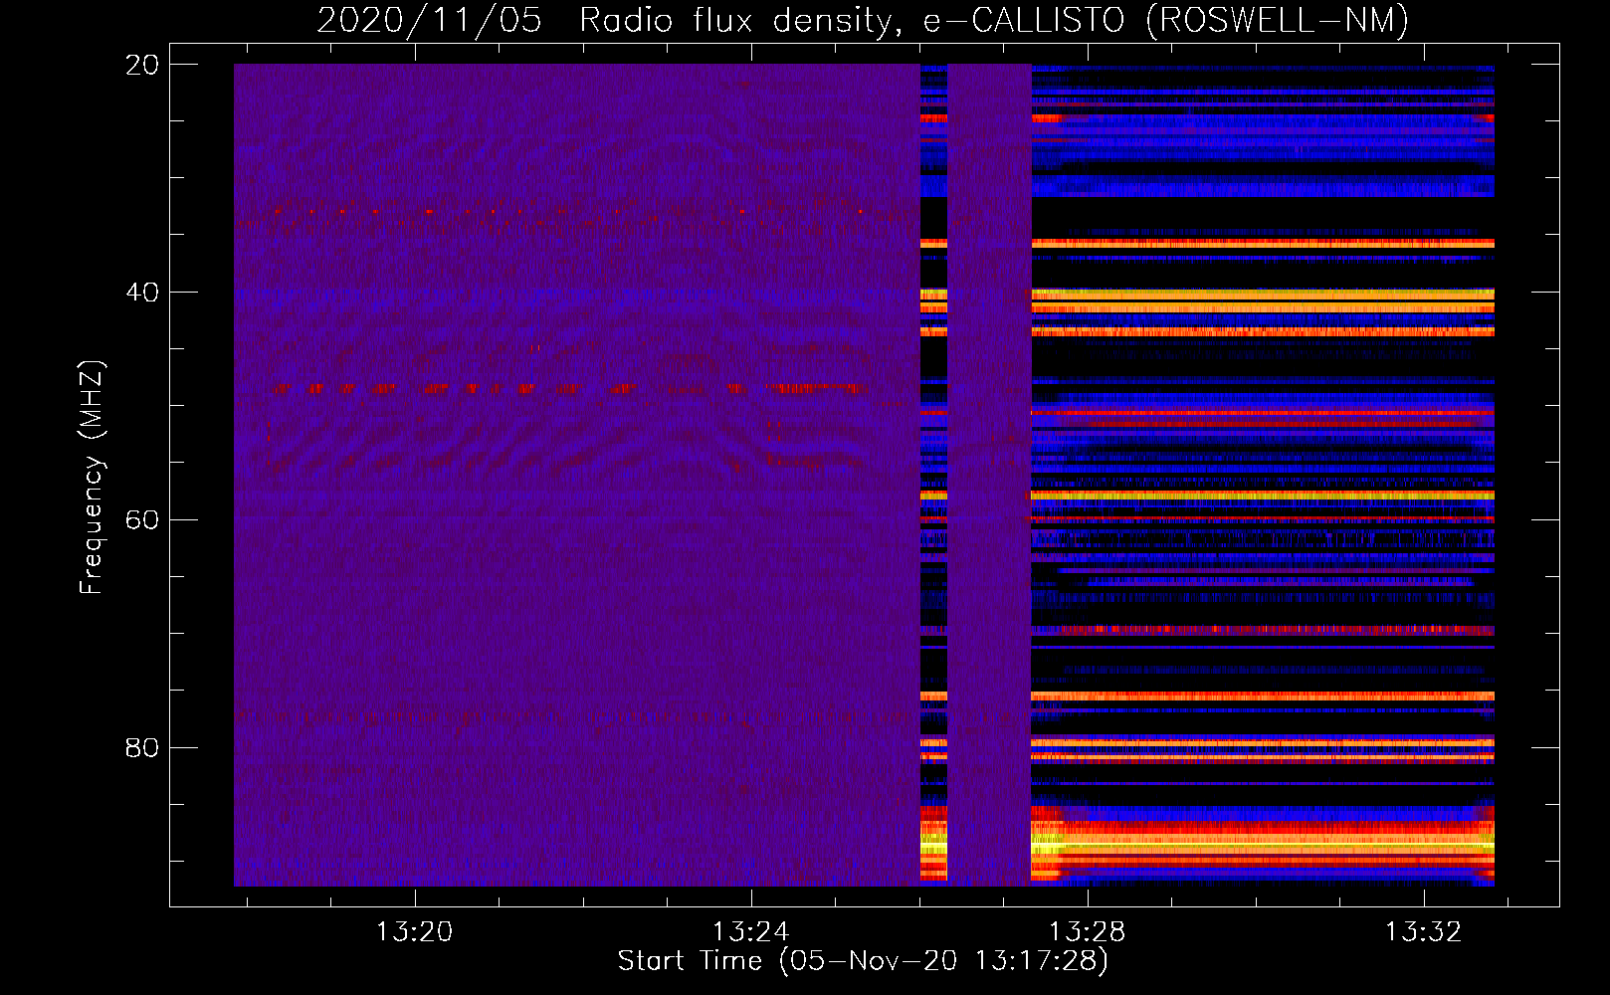
Task: Click the dashed red line near 48 MHz
Action: (567, 388)
